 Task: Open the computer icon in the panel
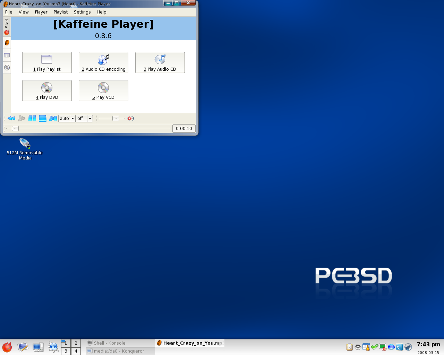point(38,347)
